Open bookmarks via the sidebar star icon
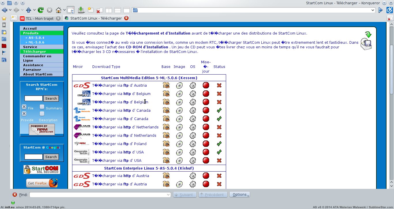The height and width of the screenshot is (209, 394). pos(4,18)
